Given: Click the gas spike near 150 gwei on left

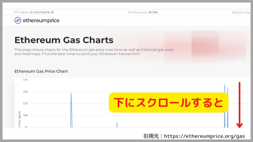Looking at the screenshot, I should tap(71, 110).
